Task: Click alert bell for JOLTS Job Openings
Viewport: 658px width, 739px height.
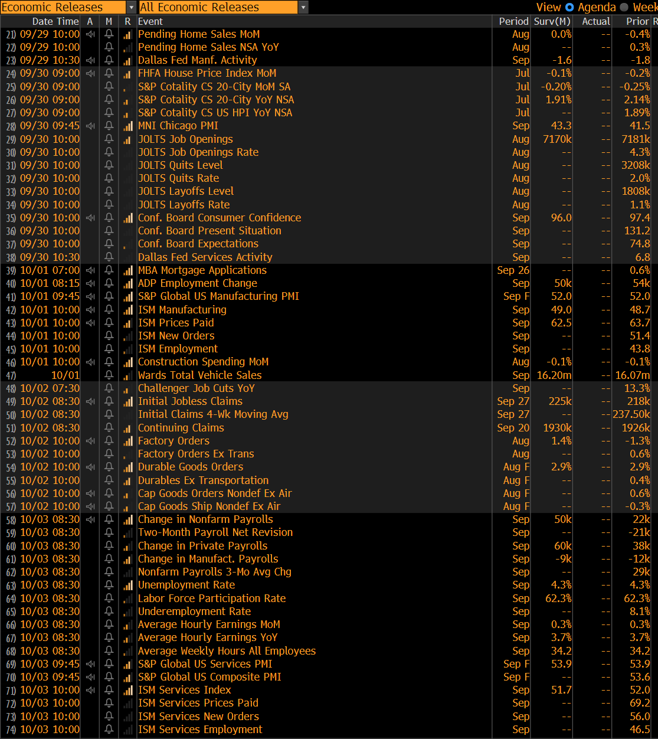Action: click(x=109, y=139)
